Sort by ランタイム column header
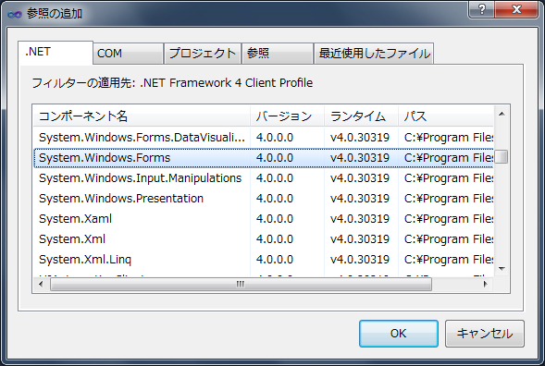545x366 pixels. (361, 116)
